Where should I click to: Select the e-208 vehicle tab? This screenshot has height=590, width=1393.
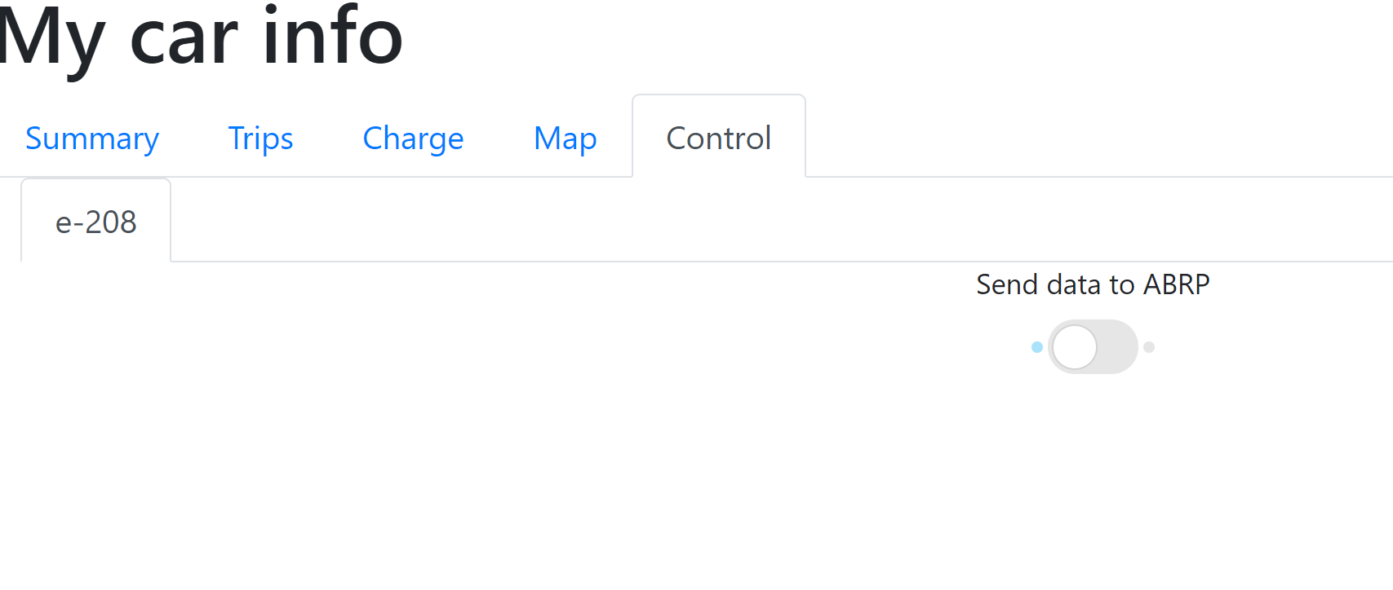coord(95,221)
